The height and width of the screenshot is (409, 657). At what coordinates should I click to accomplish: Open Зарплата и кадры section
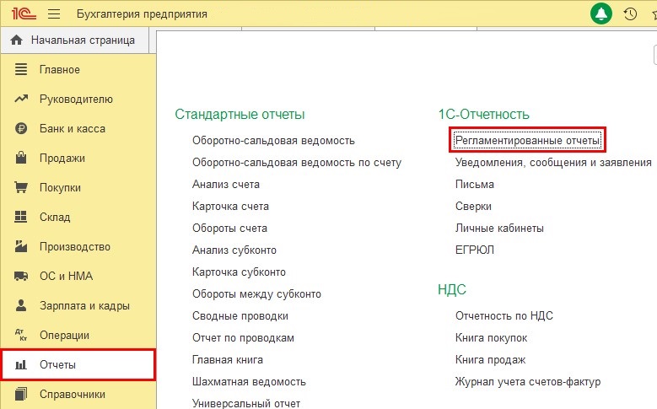[x=84, y=306]
